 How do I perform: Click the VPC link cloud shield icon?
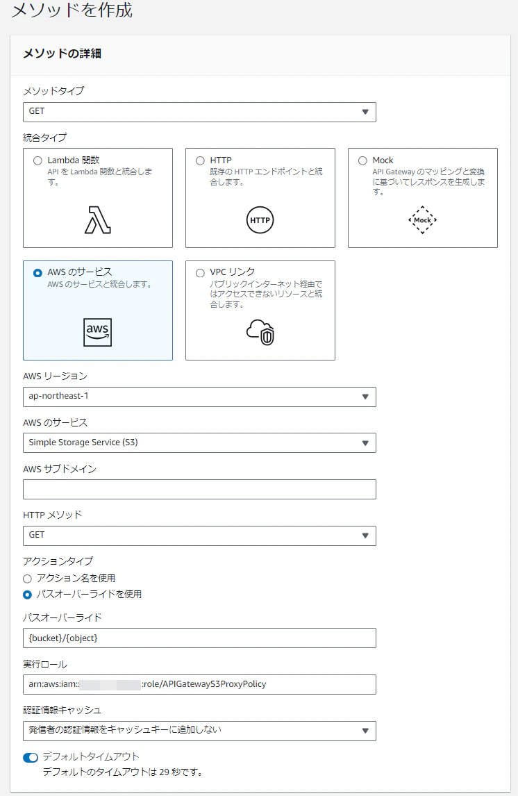tap(260, 333)
